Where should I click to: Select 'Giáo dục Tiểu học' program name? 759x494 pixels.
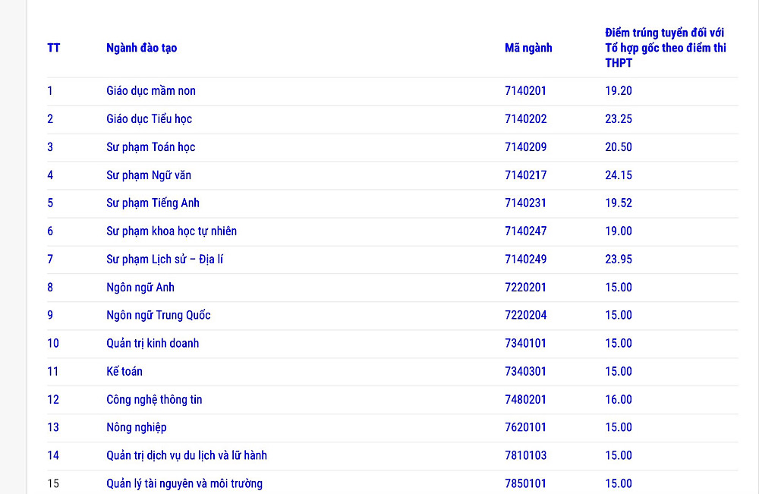pos(150,119)
